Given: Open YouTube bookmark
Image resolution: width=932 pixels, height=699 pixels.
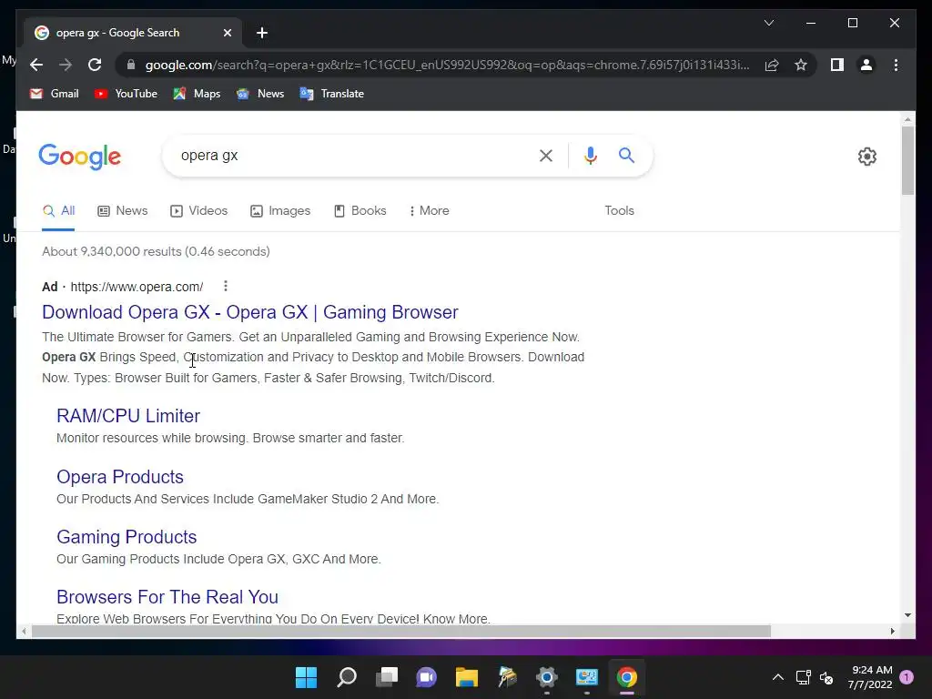Looking at the screenshot, I should (x=126, y=94).
